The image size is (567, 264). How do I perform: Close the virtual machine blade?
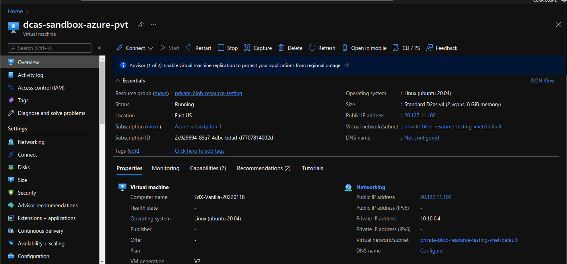point(558,25)
